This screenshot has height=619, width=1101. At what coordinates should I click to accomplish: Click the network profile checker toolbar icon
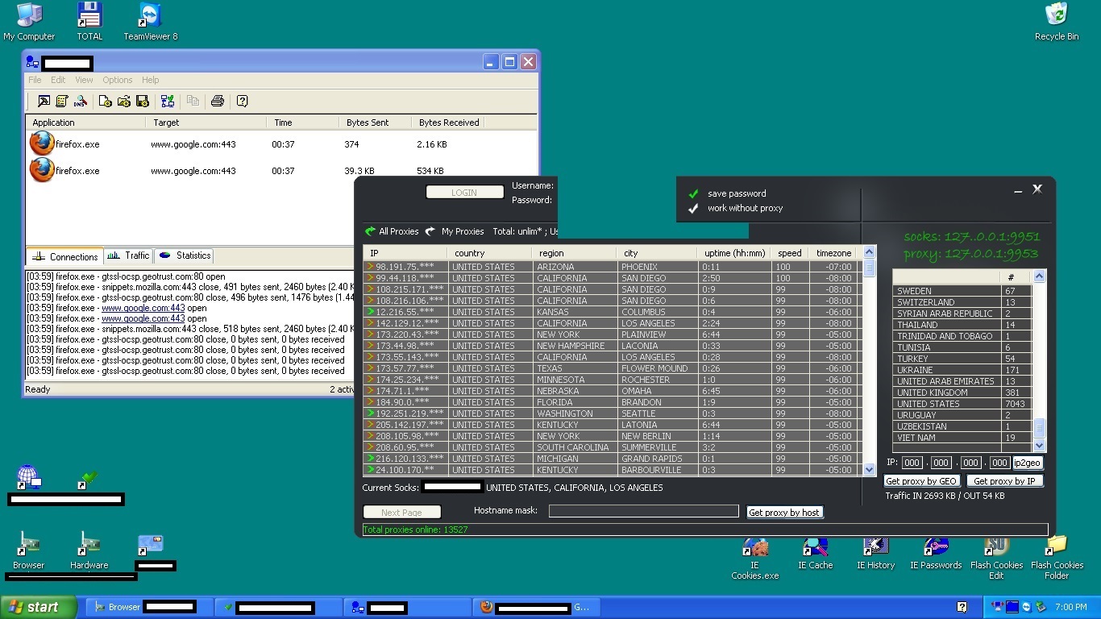click(x=168, y=101)
